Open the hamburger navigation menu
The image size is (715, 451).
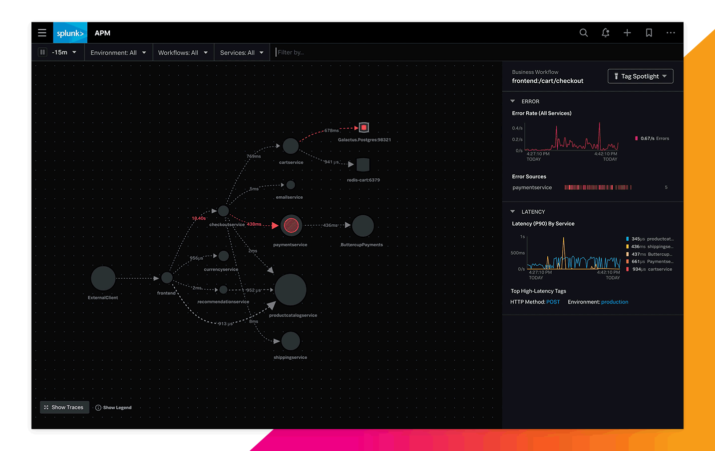pos(42,33)
